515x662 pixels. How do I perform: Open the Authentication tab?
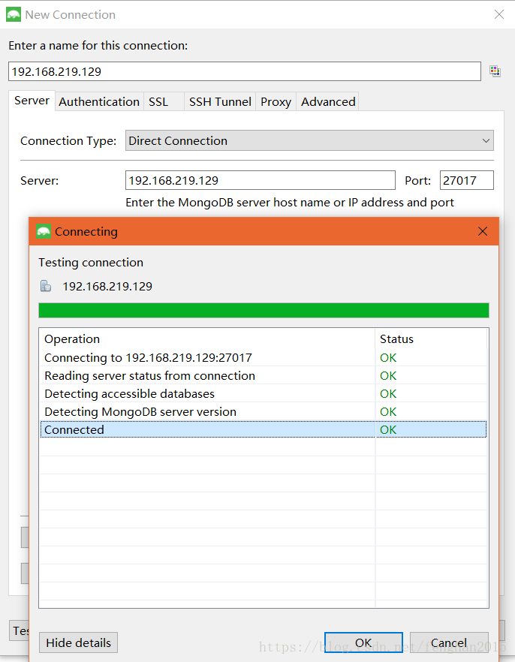pos(99,102)
